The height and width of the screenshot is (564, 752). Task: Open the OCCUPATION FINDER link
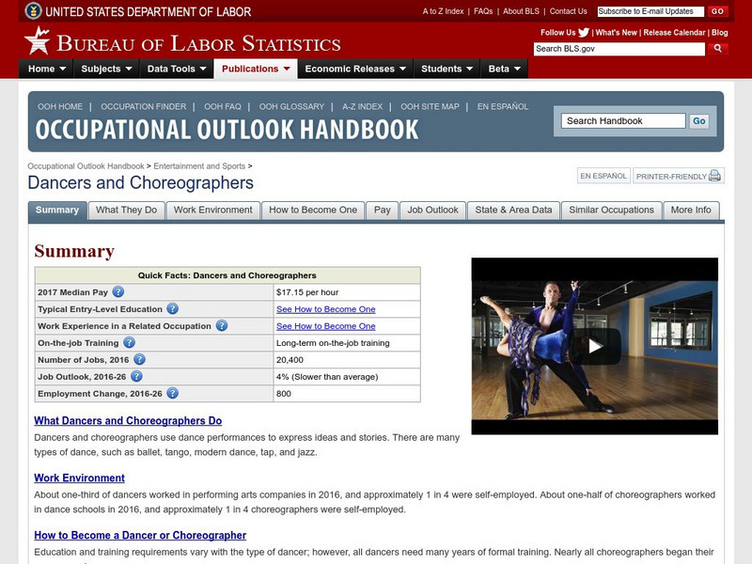tap(144, 106)
